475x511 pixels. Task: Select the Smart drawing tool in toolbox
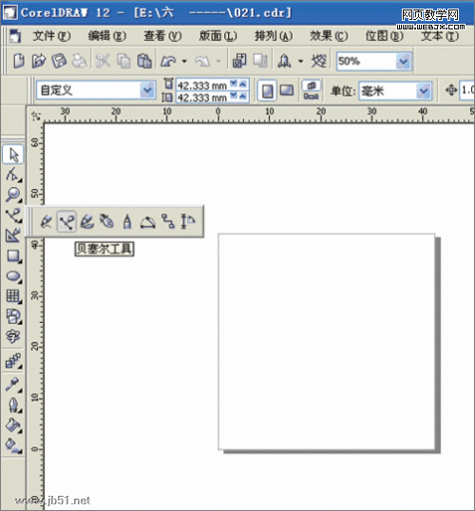click(x=13, y=236)
